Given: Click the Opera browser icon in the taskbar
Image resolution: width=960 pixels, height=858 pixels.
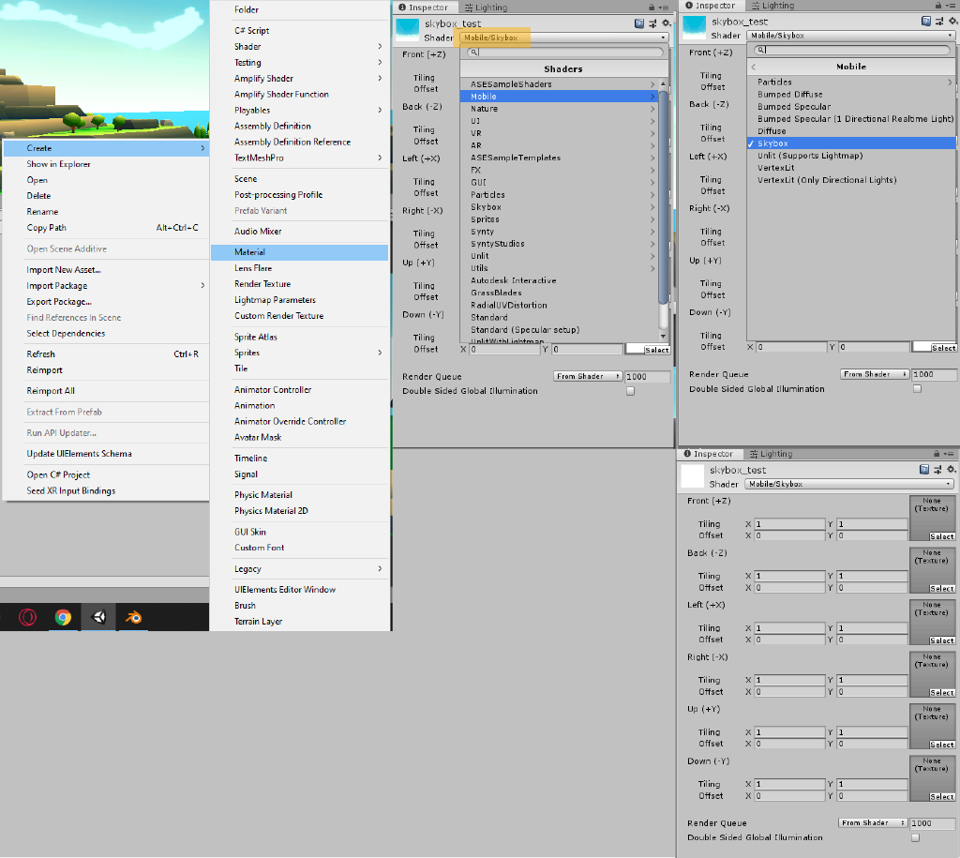Looking at the screenshot, I should [28, 617].
